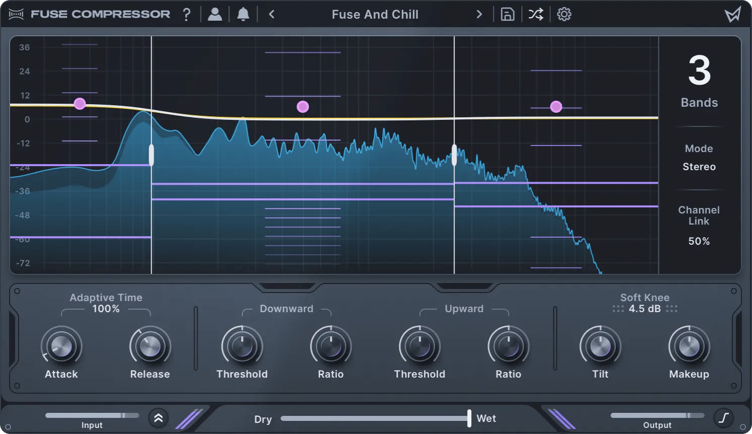Select the high band pink node

(556, 107)
